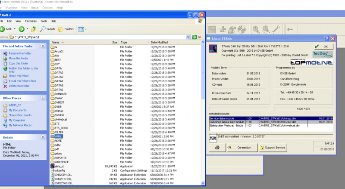The height and width of the screenshot is (189, 345).
Task: Click Copy this folder link
Action: (x=19, y=64)
